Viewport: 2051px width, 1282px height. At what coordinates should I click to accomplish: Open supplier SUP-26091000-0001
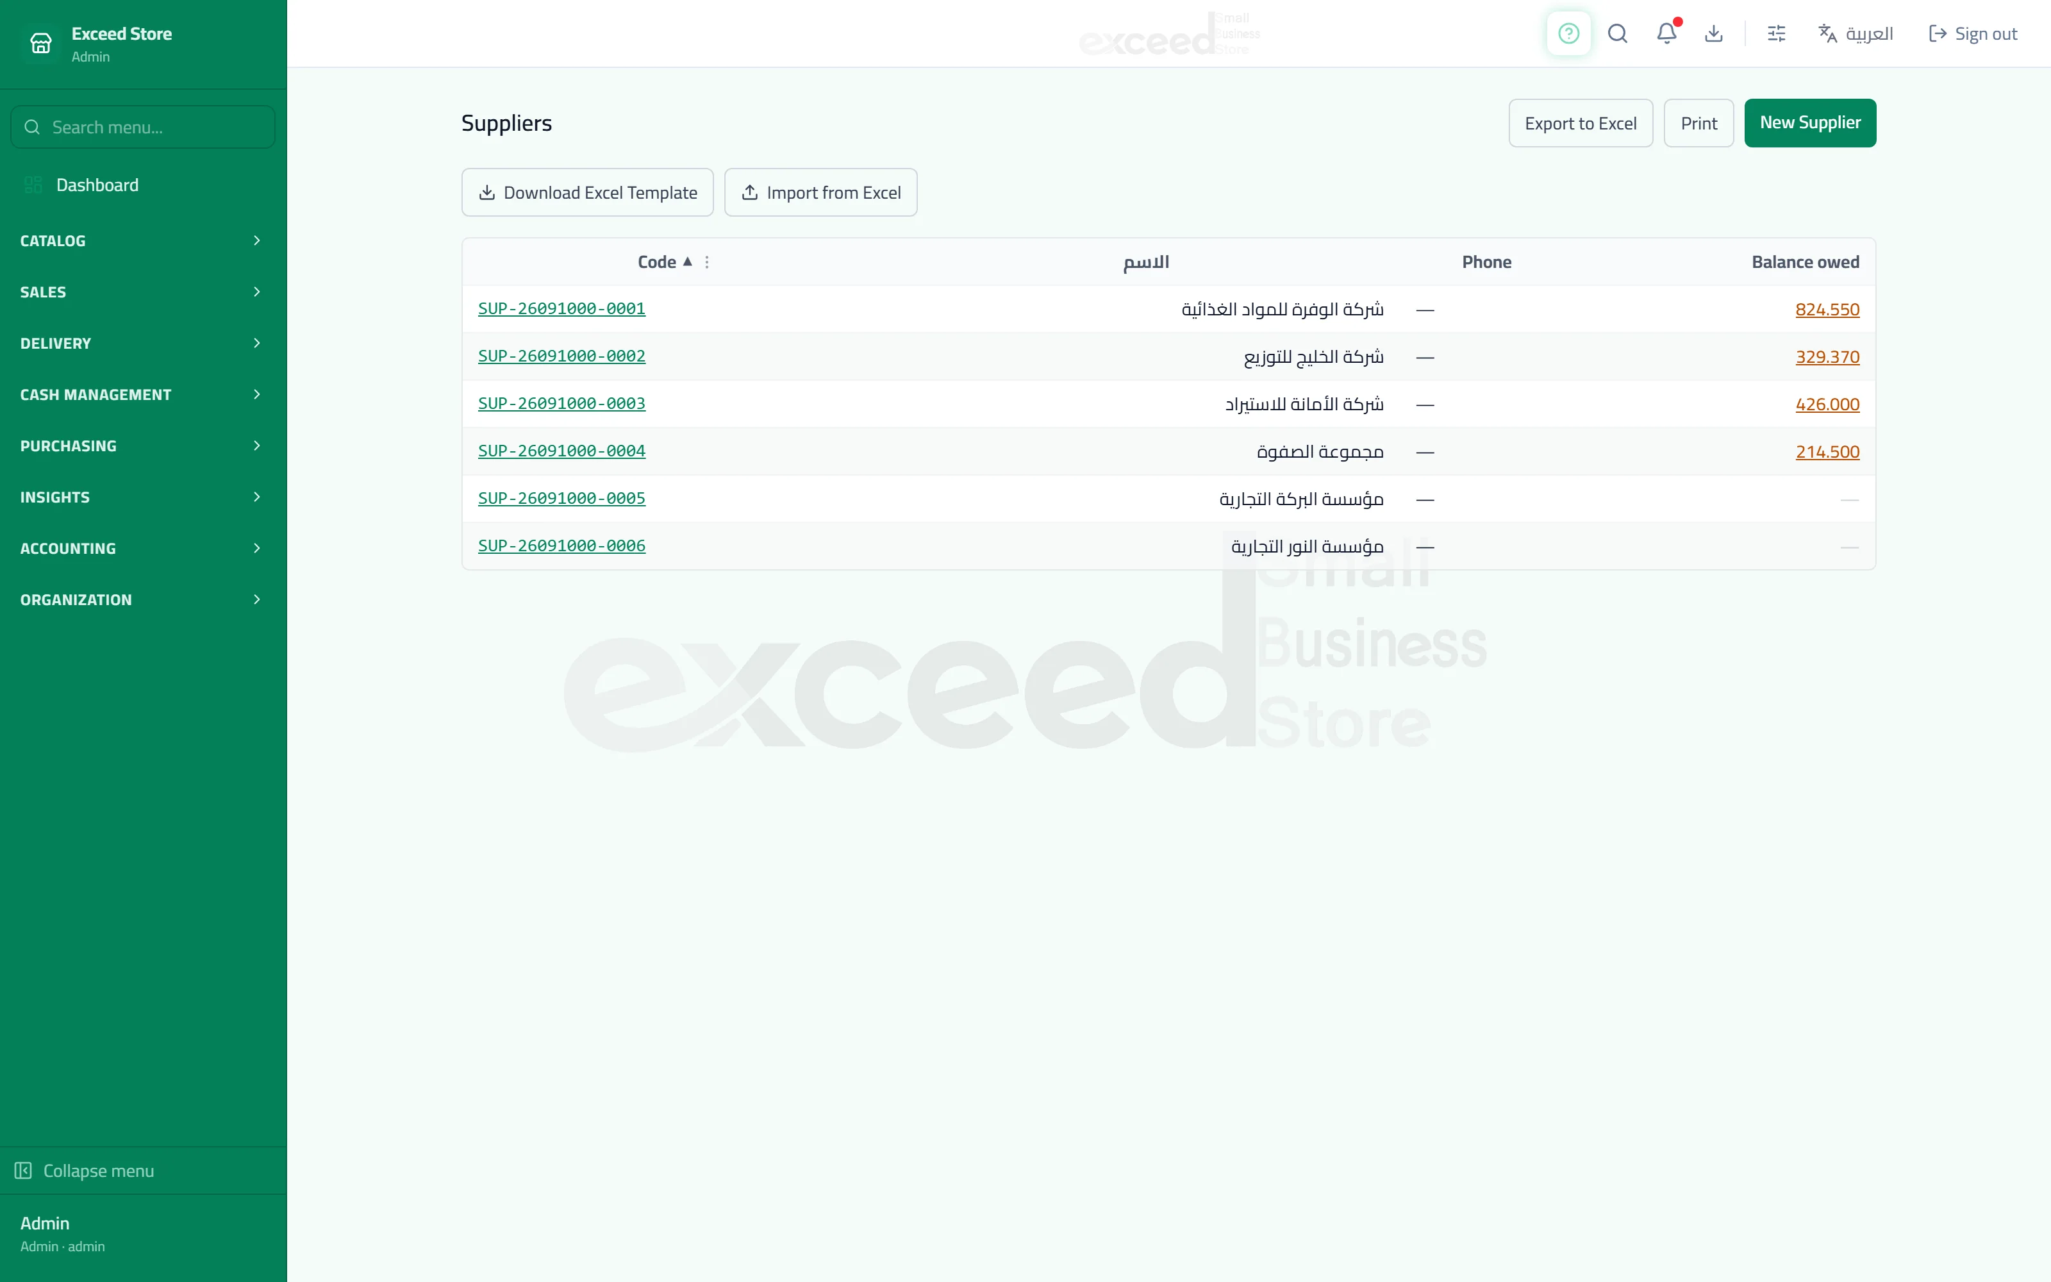pyautogui.click(x=561, y=308)
